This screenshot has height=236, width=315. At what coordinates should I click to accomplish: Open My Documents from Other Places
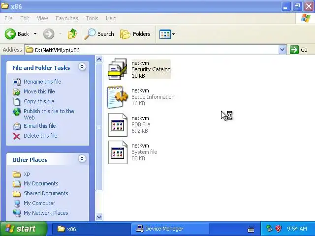41,183
